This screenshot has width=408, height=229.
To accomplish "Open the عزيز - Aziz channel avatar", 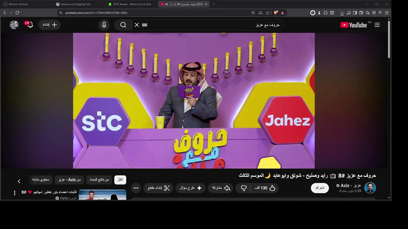I will [370, 188].
